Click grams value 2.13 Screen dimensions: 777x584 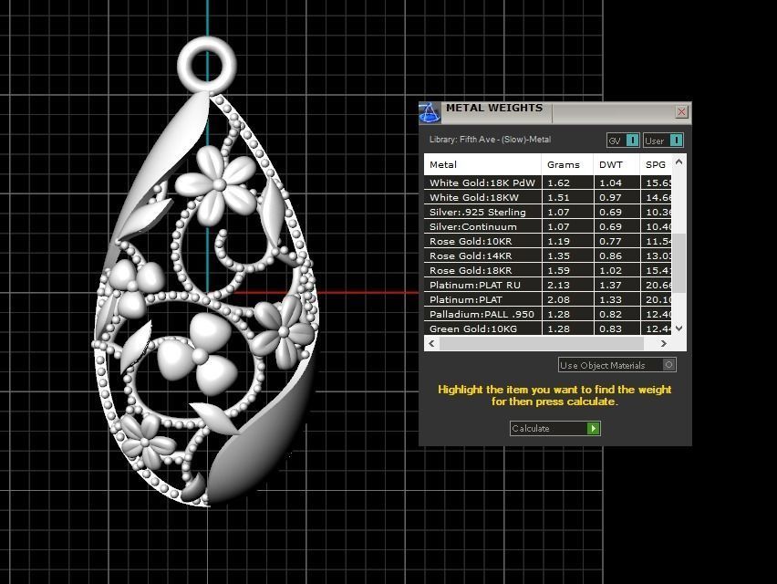[x=558, y=285]
